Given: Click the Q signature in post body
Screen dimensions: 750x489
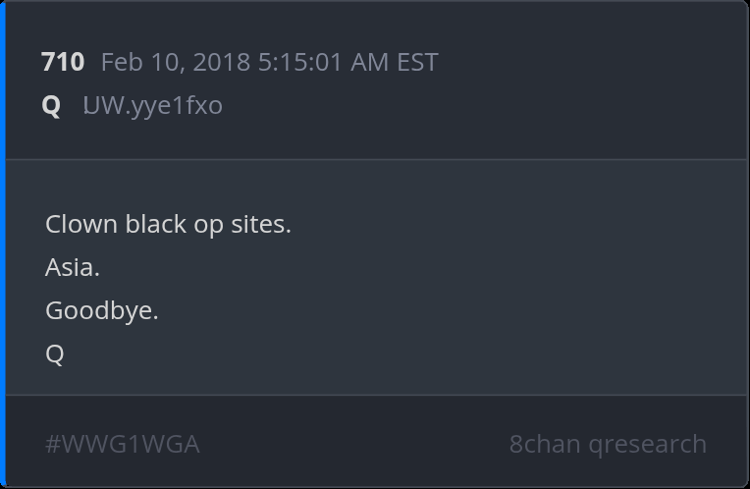Looking at the screenshot, I should [55, 353].
